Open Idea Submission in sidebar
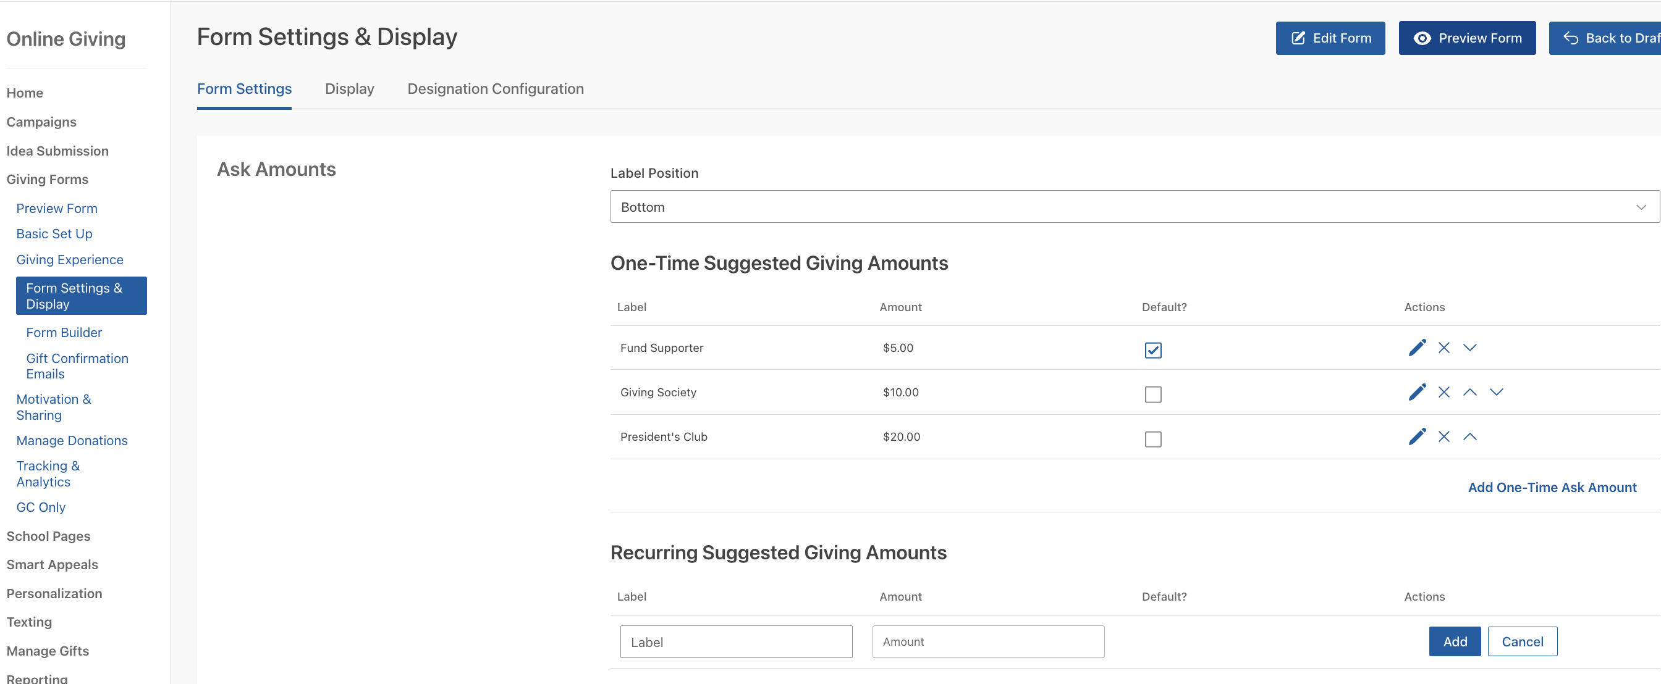Image resolution: width=1661 pixels, height=684 pixels. point(57,151)
